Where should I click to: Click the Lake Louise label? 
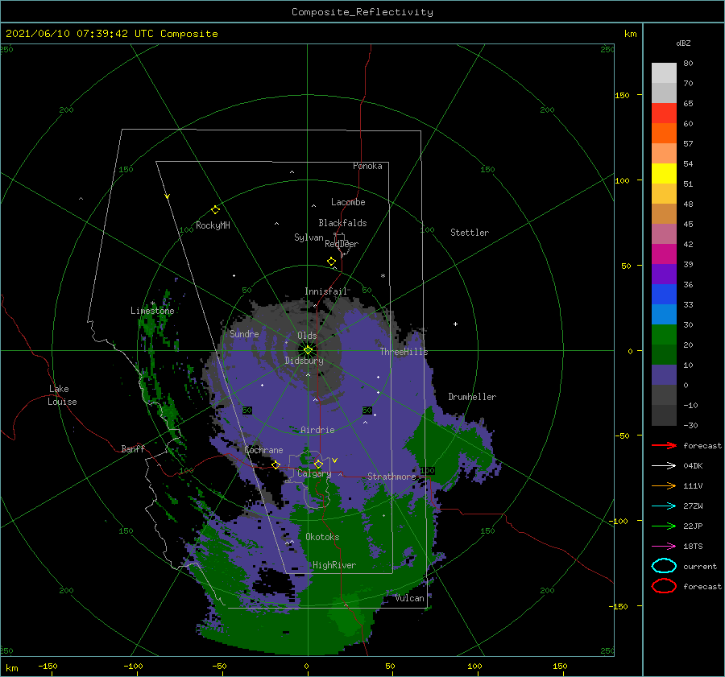pos(62,395)
